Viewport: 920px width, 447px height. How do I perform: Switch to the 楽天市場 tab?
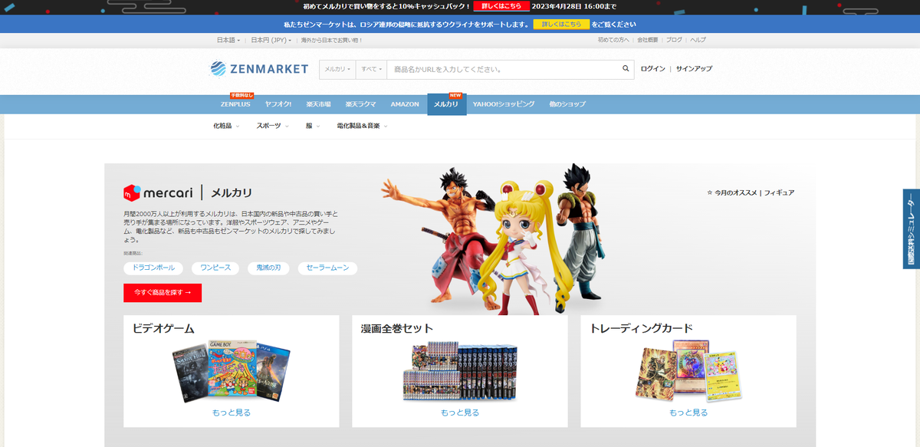(318, 104)
